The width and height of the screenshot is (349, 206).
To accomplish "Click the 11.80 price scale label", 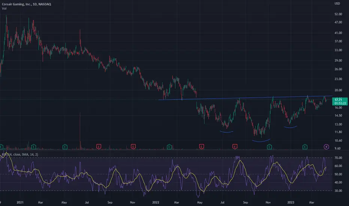I will point(338,132).
